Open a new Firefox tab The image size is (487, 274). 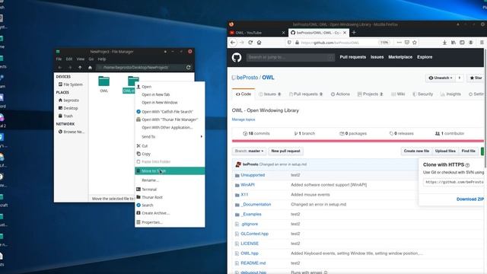coord(354,32)
